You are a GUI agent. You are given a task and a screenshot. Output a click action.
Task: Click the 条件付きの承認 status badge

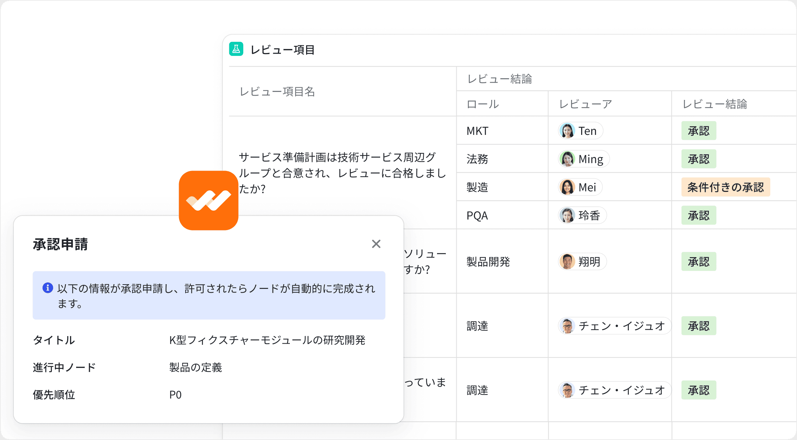pyautogui.click(x=726, y=187)
